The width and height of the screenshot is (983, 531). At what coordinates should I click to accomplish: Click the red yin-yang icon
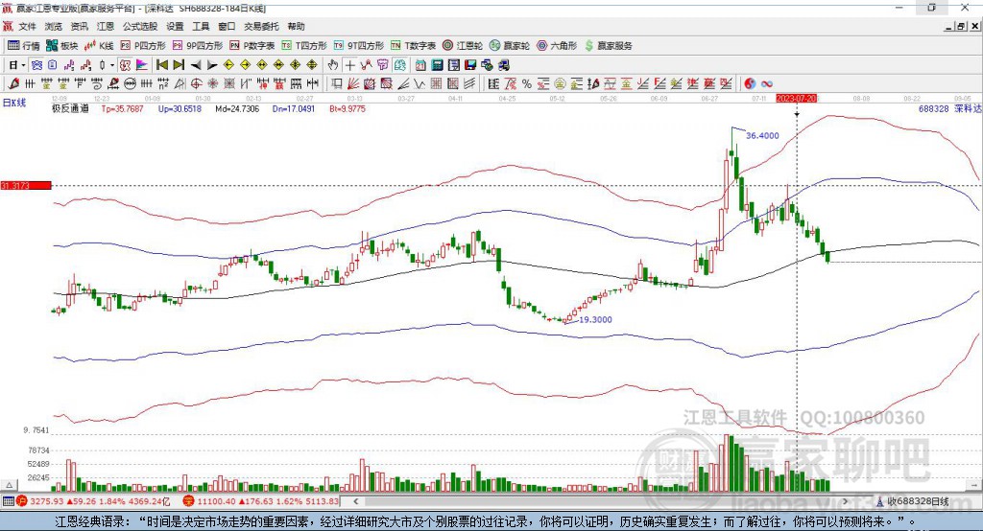tap(750, 84)
